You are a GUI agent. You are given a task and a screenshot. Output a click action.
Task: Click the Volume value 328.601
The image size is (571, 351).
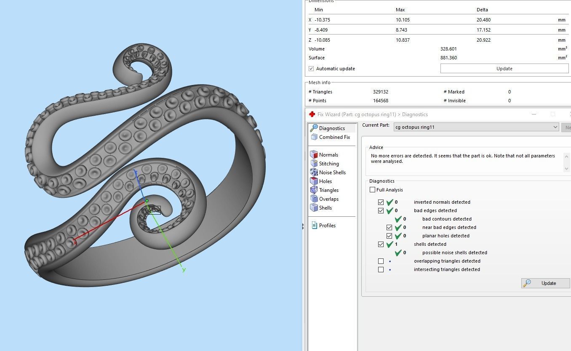pos(448,49)
